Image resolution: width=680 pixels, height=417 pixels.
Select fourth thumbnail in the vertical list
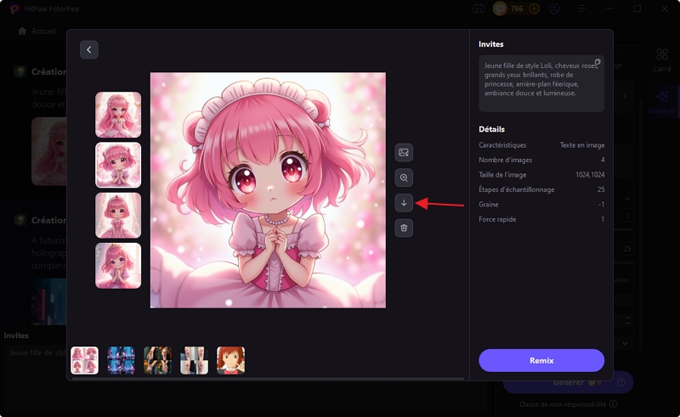(x=118, y=266)
